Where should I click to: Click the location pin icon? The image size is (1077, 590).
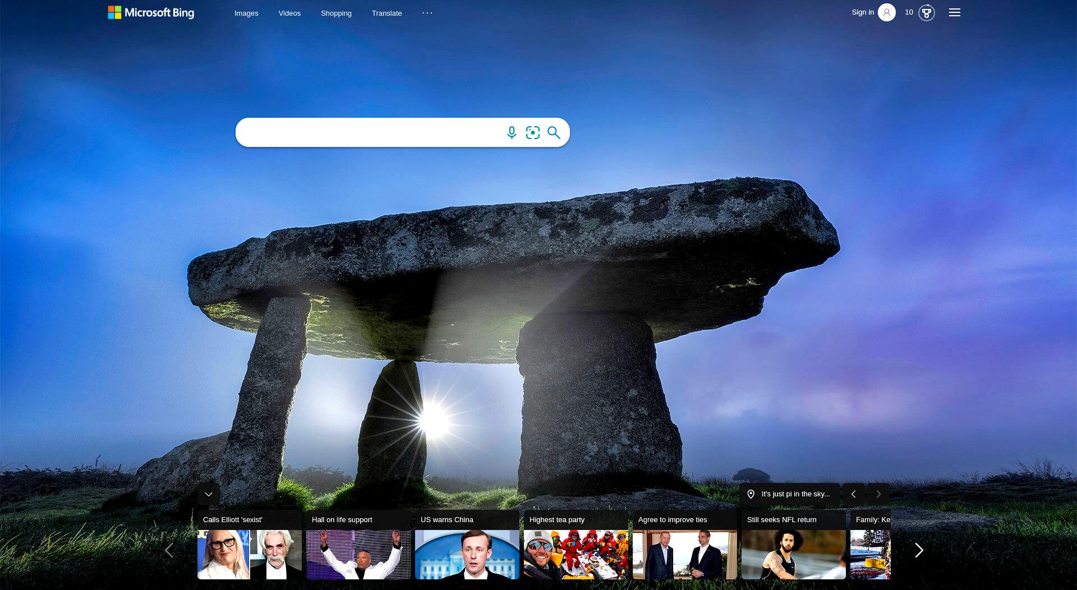coord(751,494)
